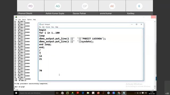The height and width of the screenshot is (95, 170).
Task: Click SQL Plus scroll-down arrow
Action: click(155, 88)
